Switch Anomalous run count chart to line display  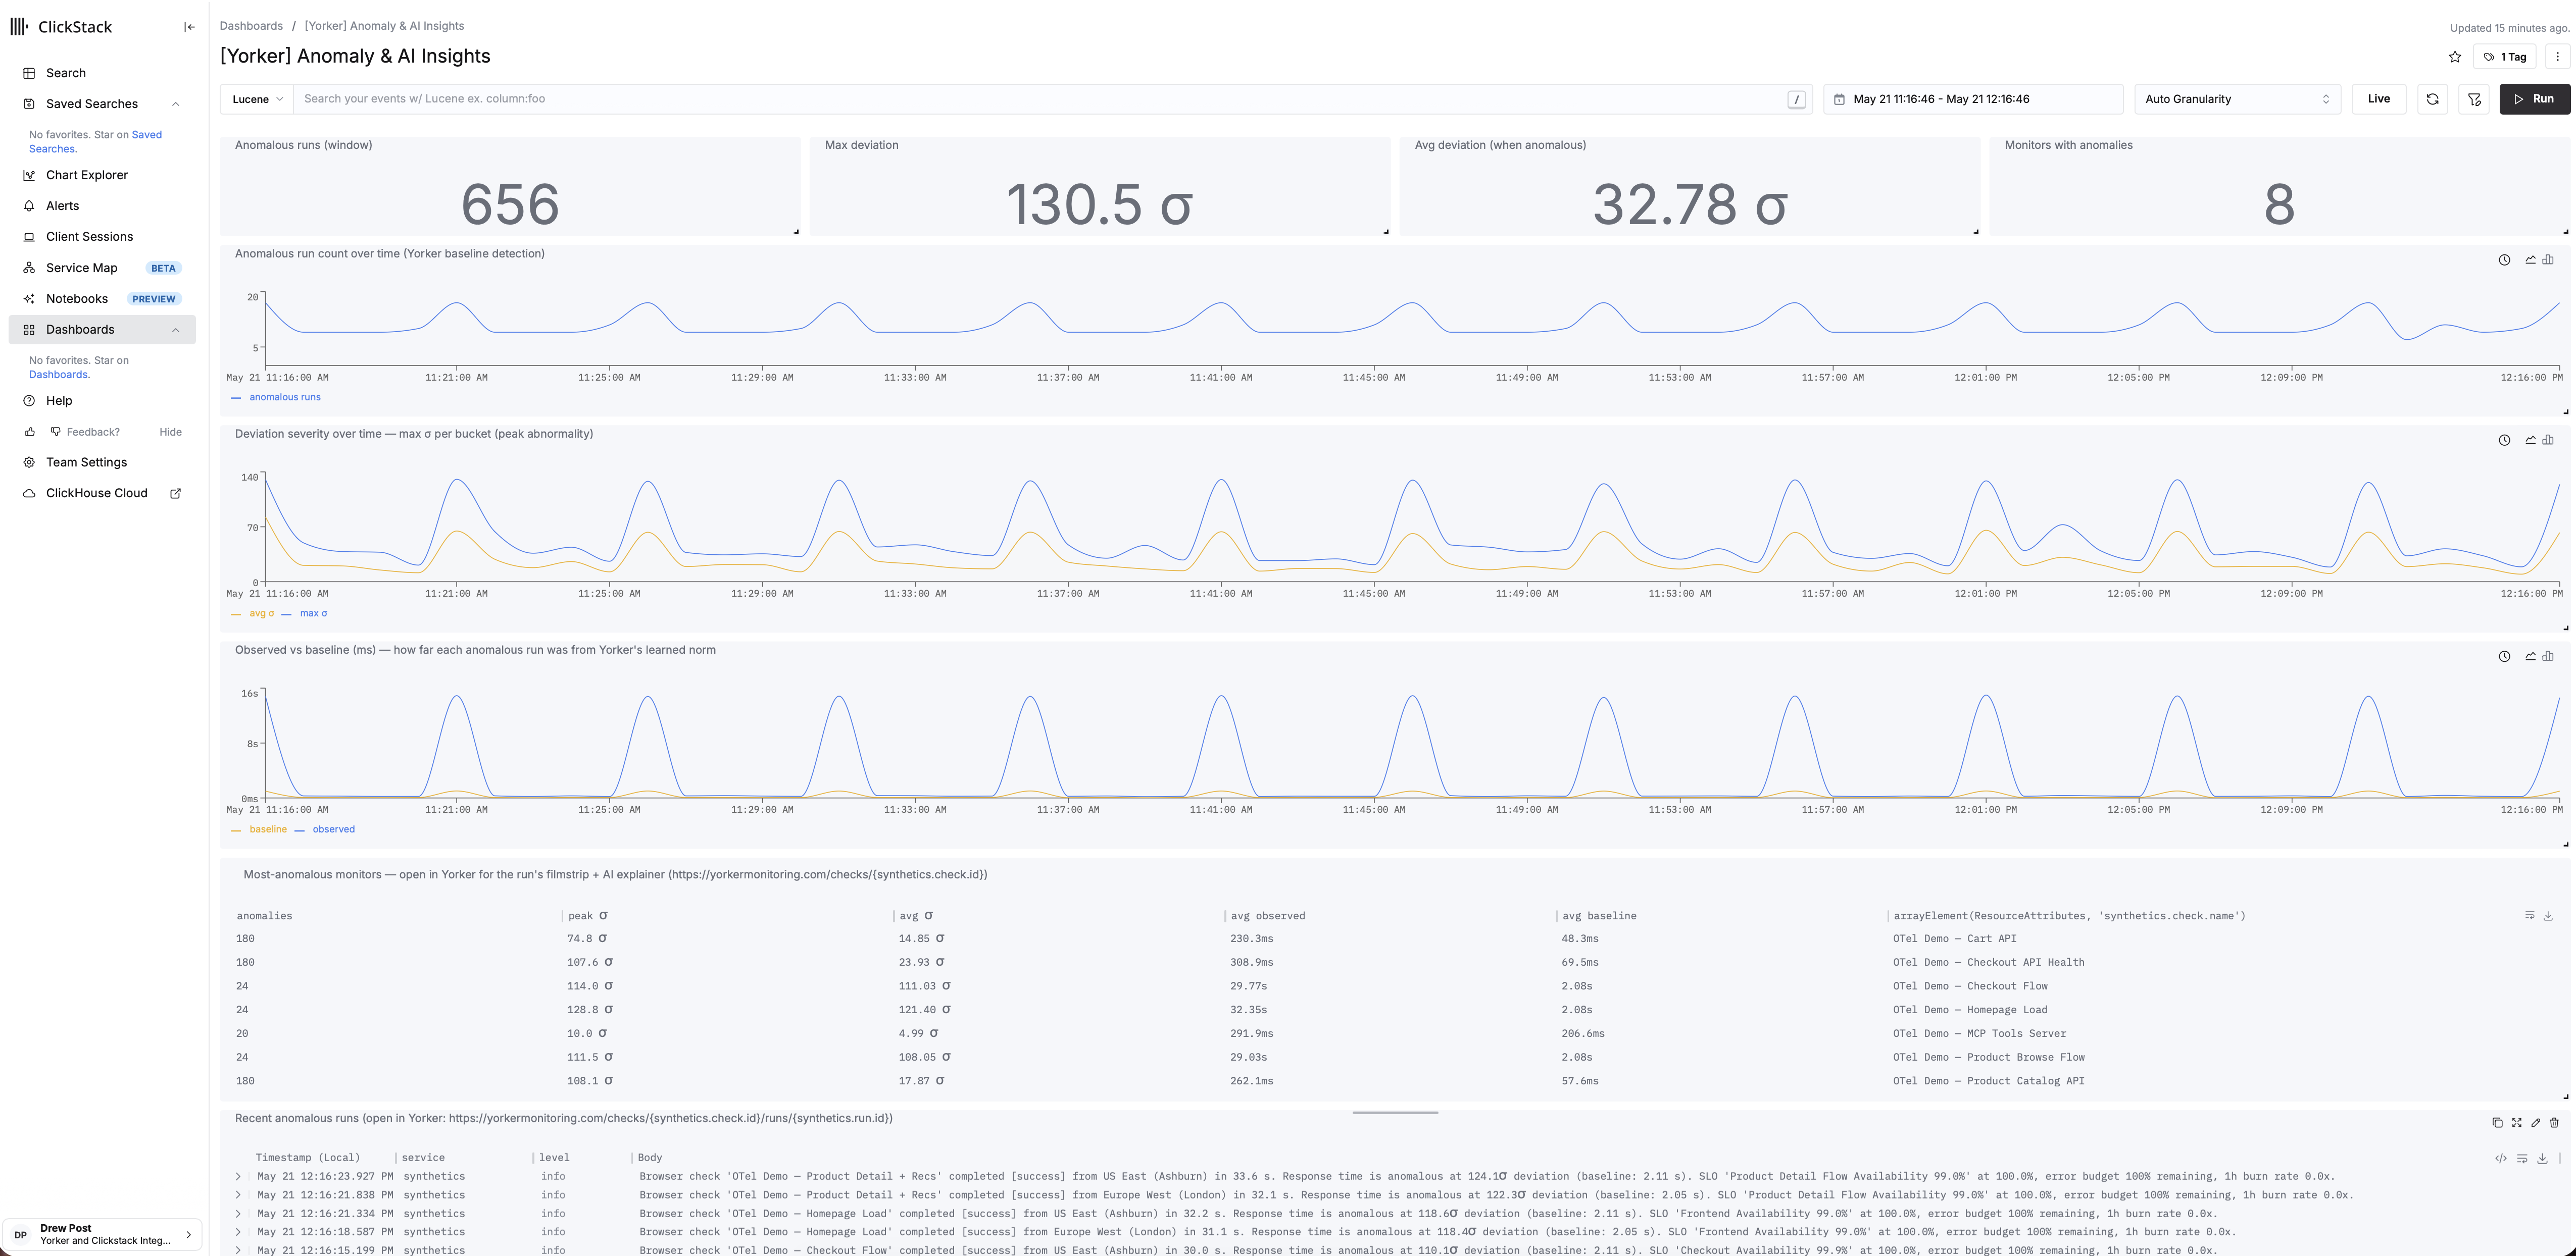click(x=2531, y=260)
